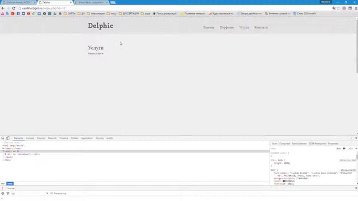Open the Properties sidebar tab

333,143
